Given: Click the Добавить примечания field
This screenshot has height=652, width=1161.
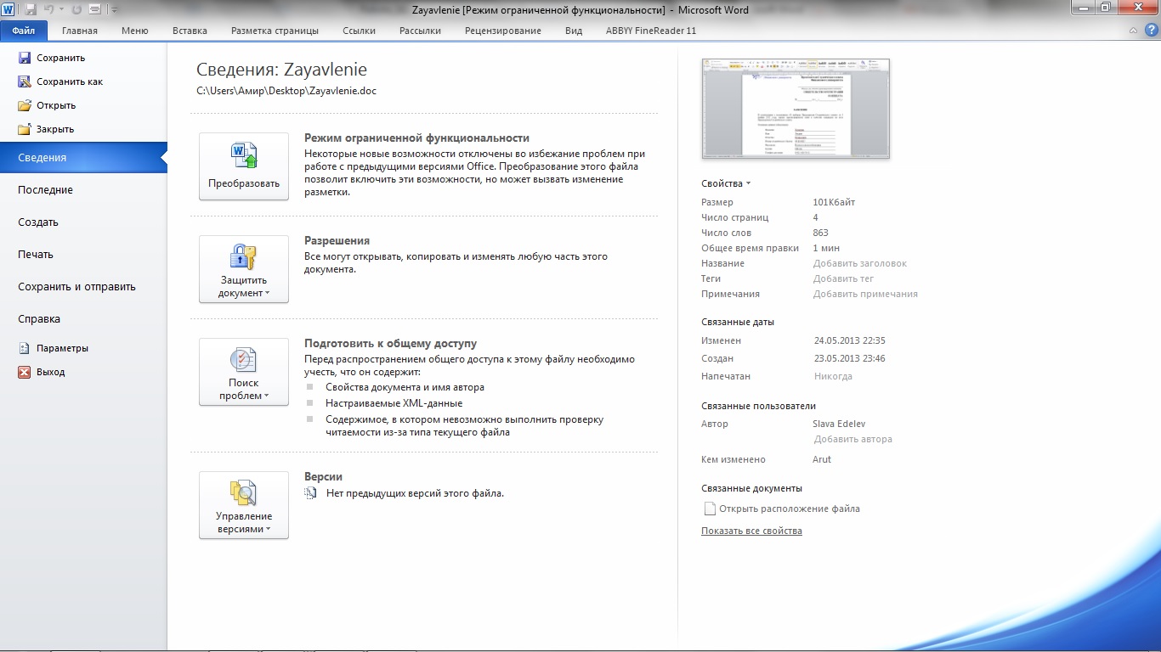Looking at the screenshot, I should pos(865,294).
